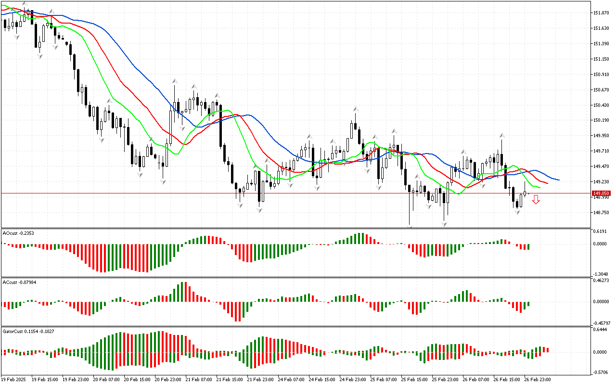616x385 pixels.
Task: Click the 21 Feb 07:00 time label
Action: (x=199, y=380)
